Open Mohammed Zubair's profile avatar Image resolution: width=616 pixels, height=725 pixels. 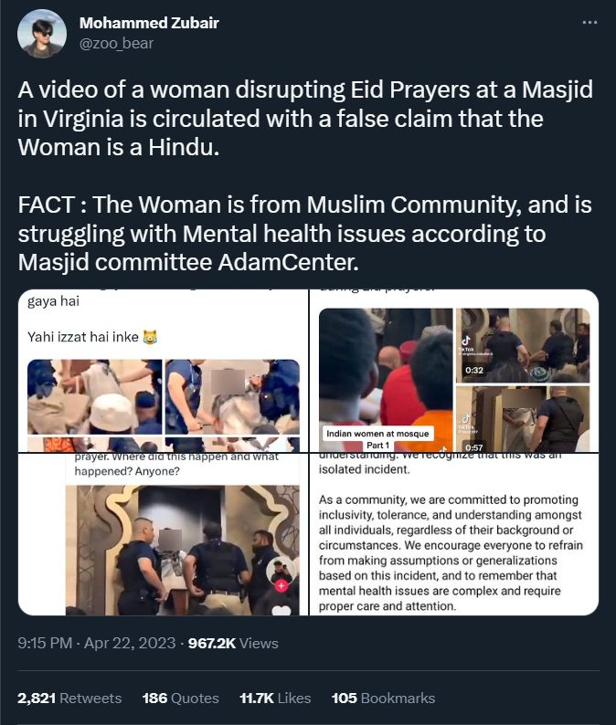point(42,33)
